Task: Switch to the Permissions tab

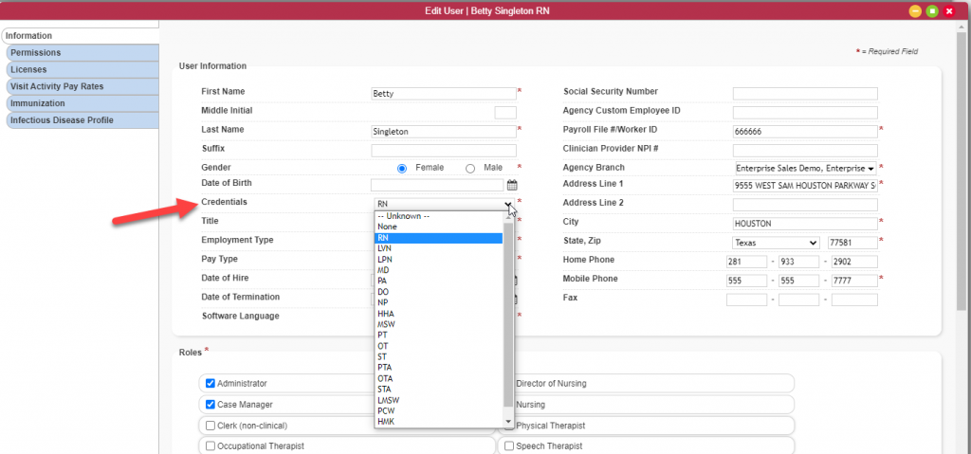Action: pos(82,53)
